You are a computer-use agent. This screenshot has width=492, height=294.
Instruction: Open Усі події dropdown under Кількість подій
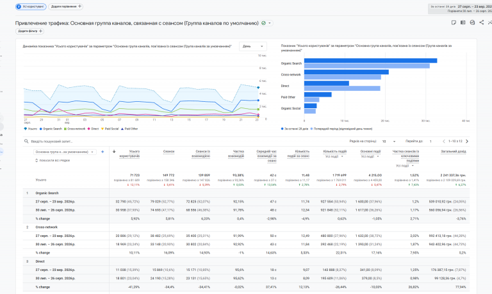coord(334,156)
